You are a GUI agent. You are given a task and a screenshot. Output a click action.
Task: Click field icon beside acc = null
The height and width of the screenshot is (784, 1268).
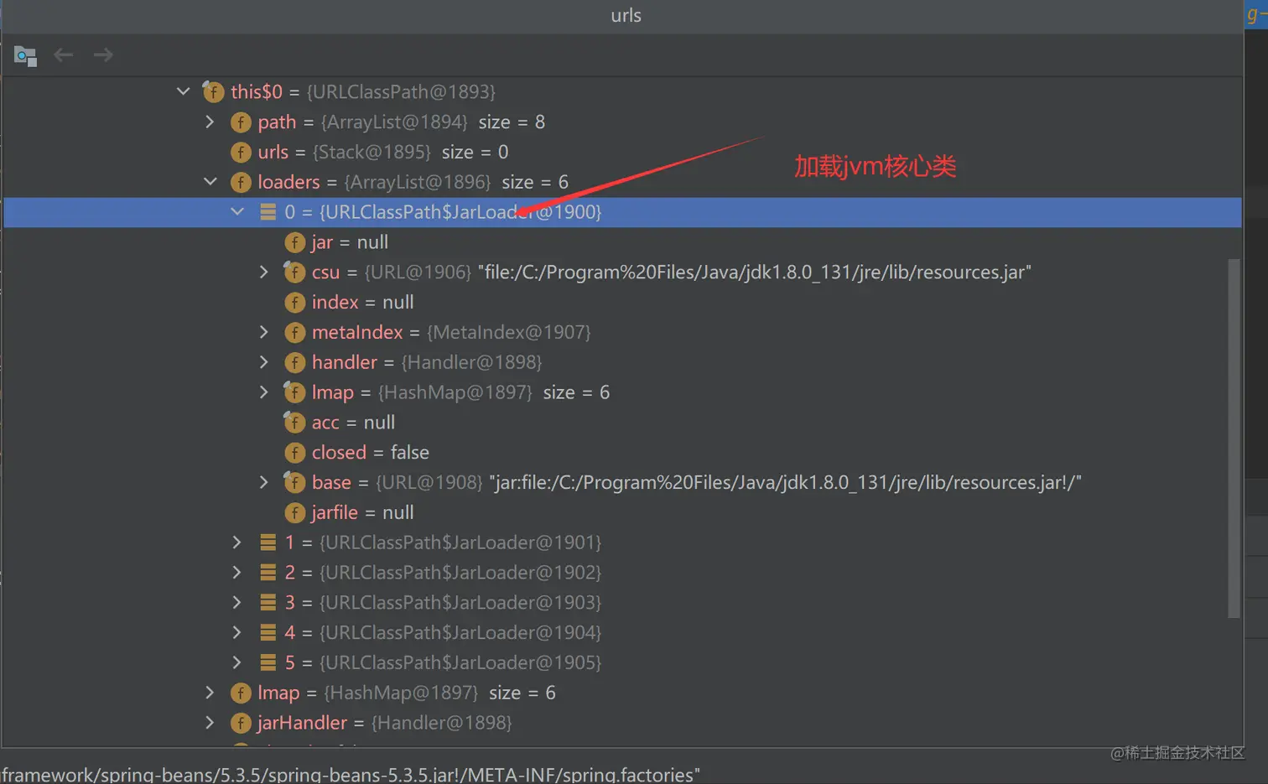(x=294, y=422)
